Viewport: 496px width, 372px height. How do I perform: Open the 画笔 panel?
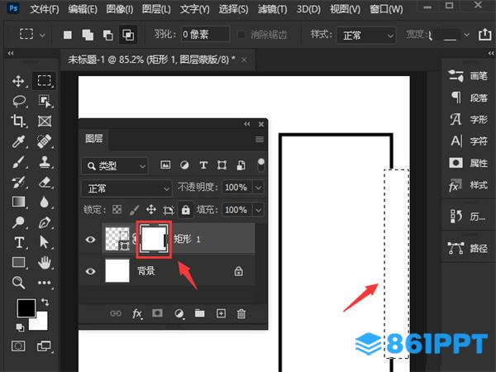[468, 76]
